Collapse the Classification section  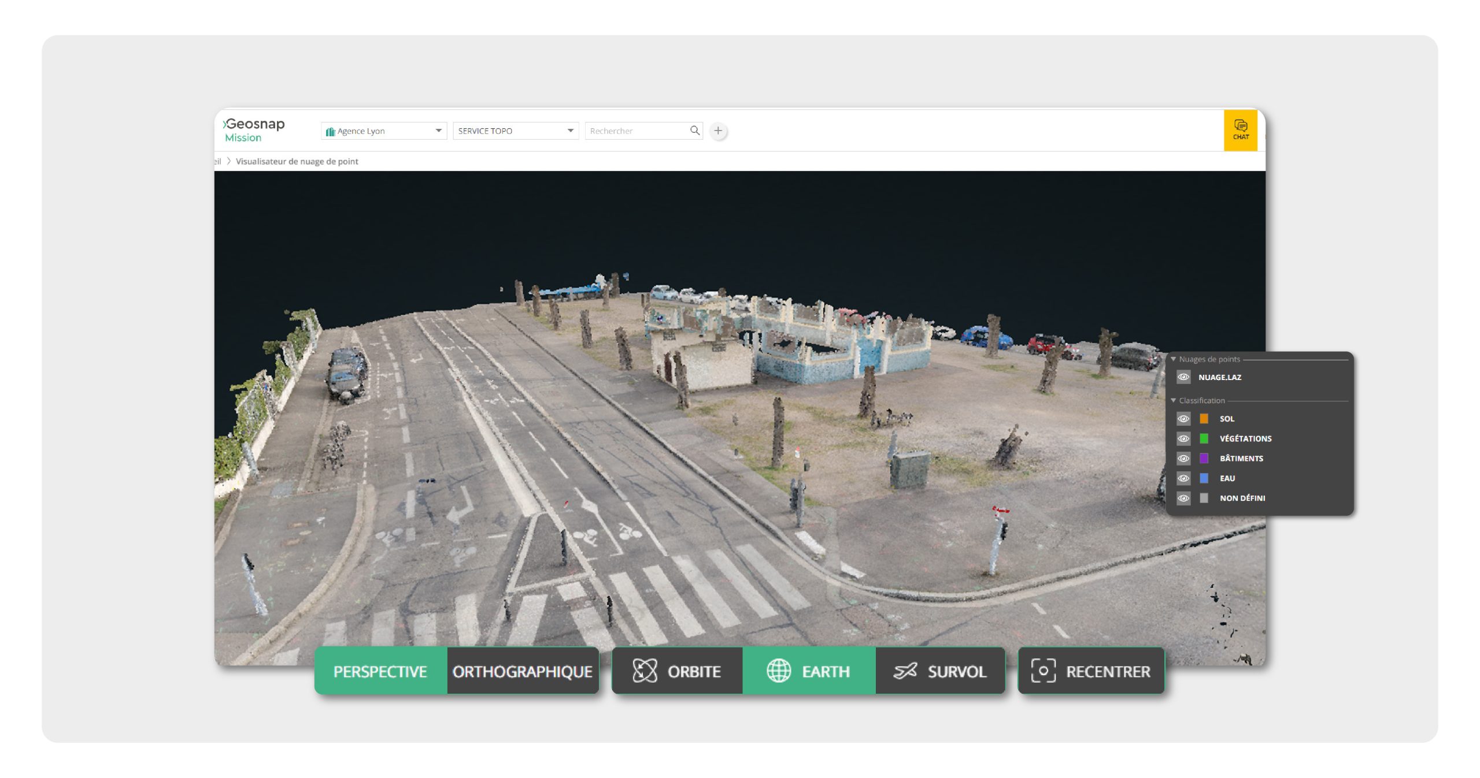(1174, 400)
